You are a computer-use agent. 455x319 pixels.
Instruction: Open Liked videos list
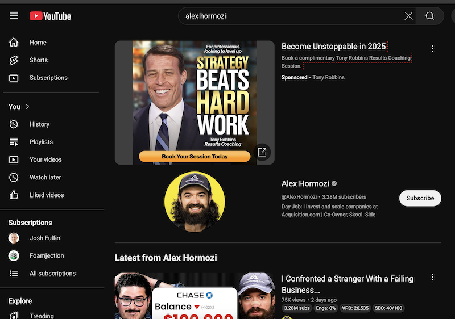click(47, 195)
